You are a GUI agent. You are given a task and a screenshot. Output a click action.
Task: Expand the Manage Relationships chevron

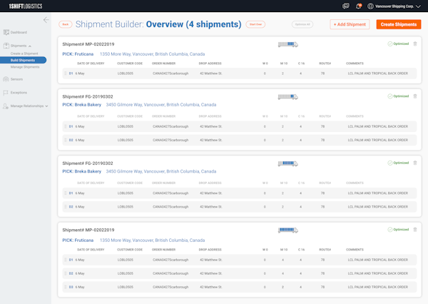(x=46, y=106)
